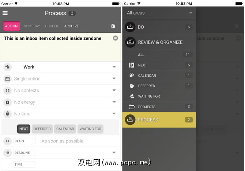
Task: Click the stopwatch icon beside No time
Action: pyautogui.click(x=7, y=114)
